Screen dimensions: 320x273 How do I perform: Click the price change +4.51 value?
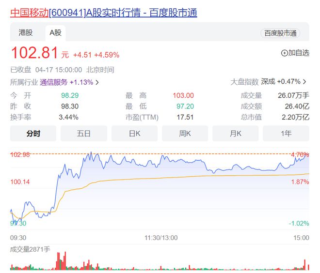82,55
